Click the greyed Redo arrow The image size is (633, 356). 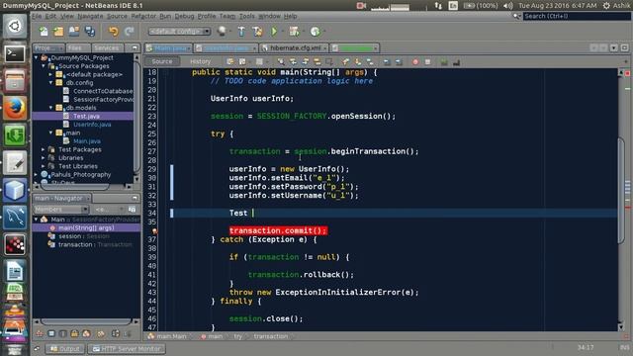[130, 31]
